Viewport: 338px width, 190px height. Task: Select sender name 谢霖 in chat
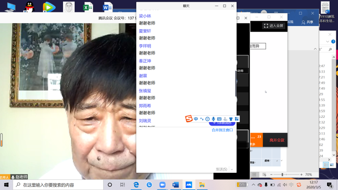pyautogui.click(x=143, y=76)
